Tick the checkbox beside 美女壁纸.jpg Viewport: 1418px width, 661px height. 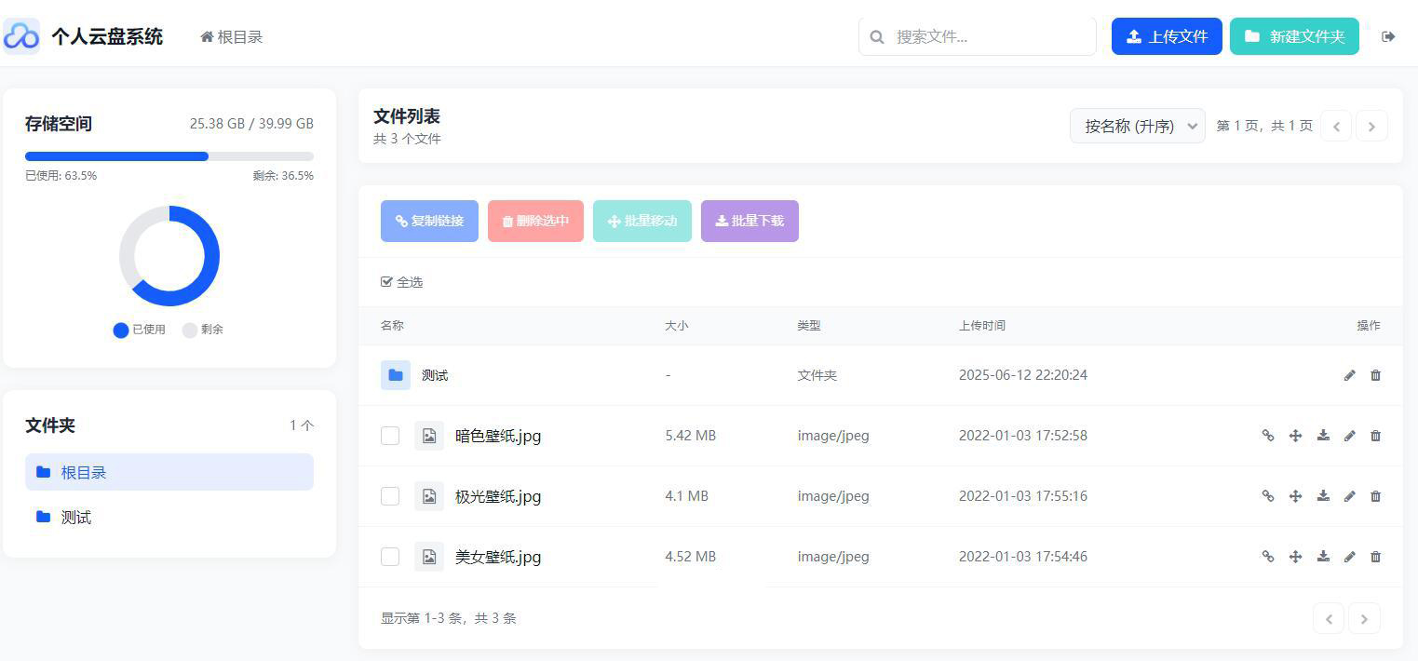click(x=390, y=556)
